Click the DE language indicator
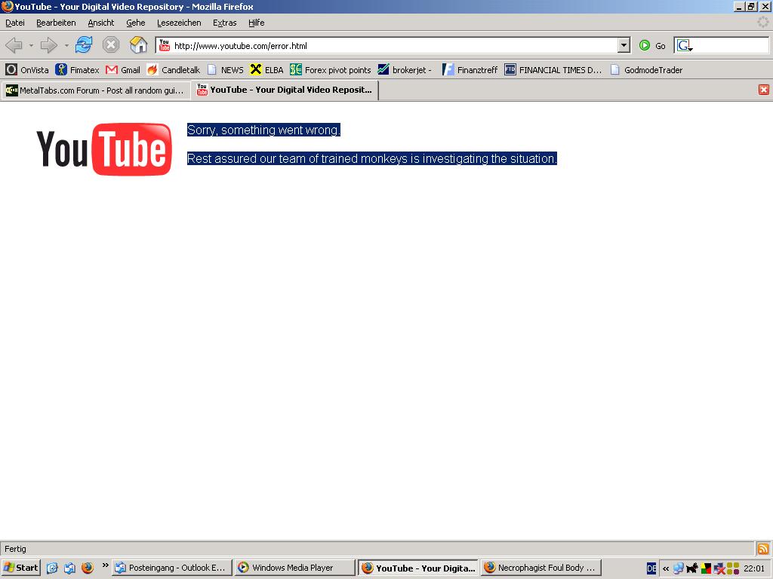Screen dimensions: 773x579 click(651, 568)
